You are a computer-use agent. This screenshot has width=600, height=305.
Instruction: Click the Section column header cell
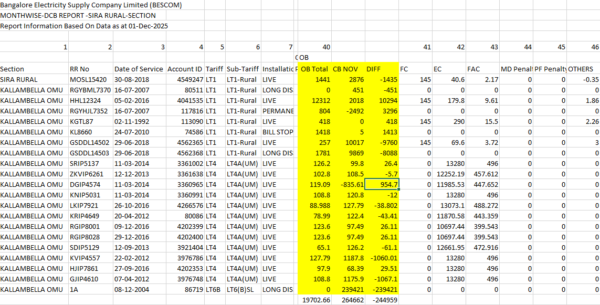(13, 69)
